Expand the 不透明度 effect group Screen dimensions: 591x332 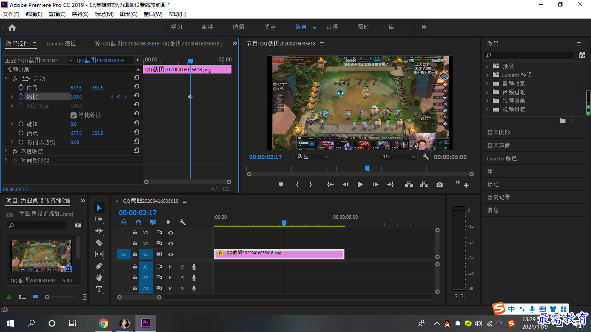[6, 151]
